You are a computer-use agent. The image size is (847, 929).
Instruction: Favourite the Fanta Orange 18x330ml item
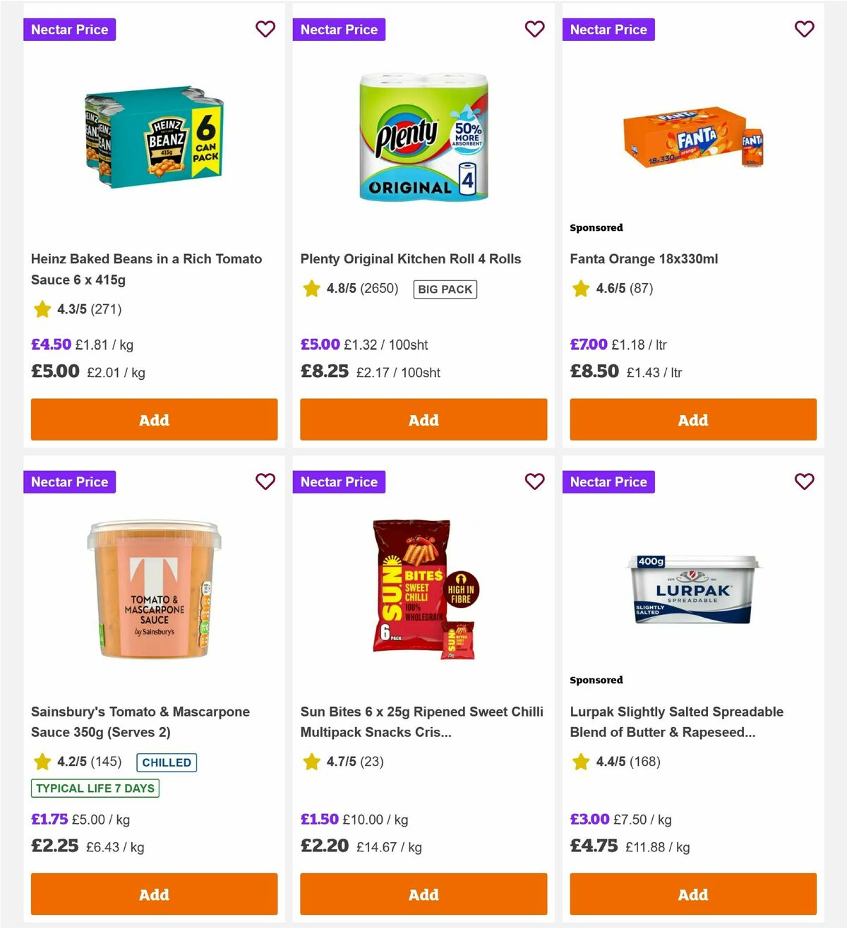pos(805,29)
